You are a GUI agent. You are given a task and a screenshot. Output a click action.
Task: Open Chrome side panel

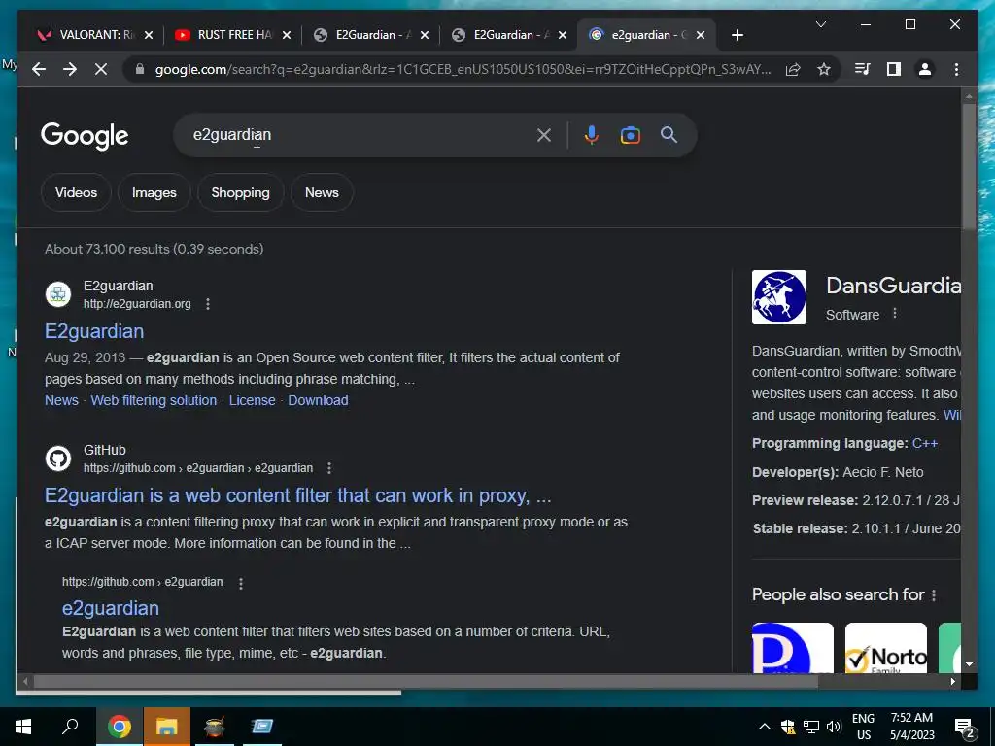point(894,69)
